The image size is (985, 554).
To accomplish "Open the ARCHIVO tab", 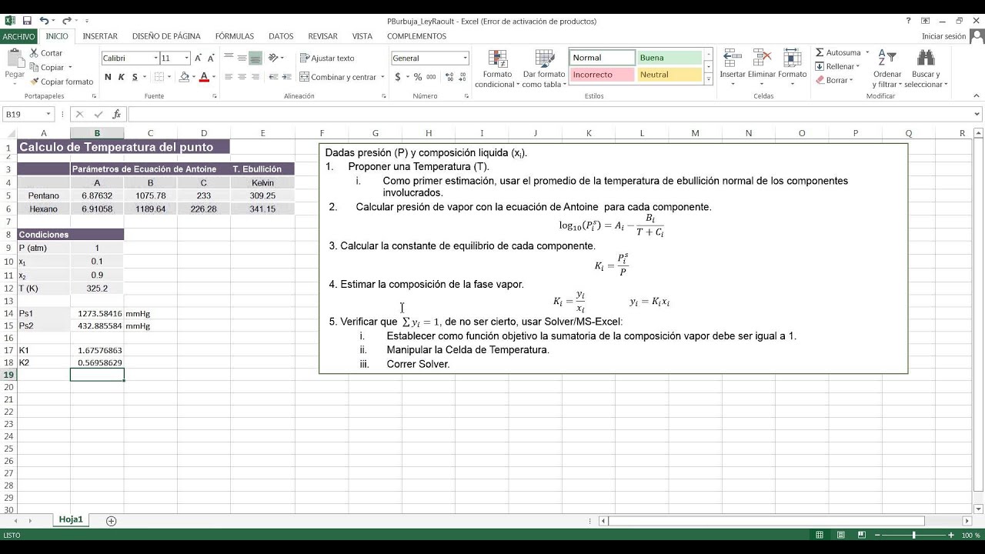I will [x=18, y=36].
